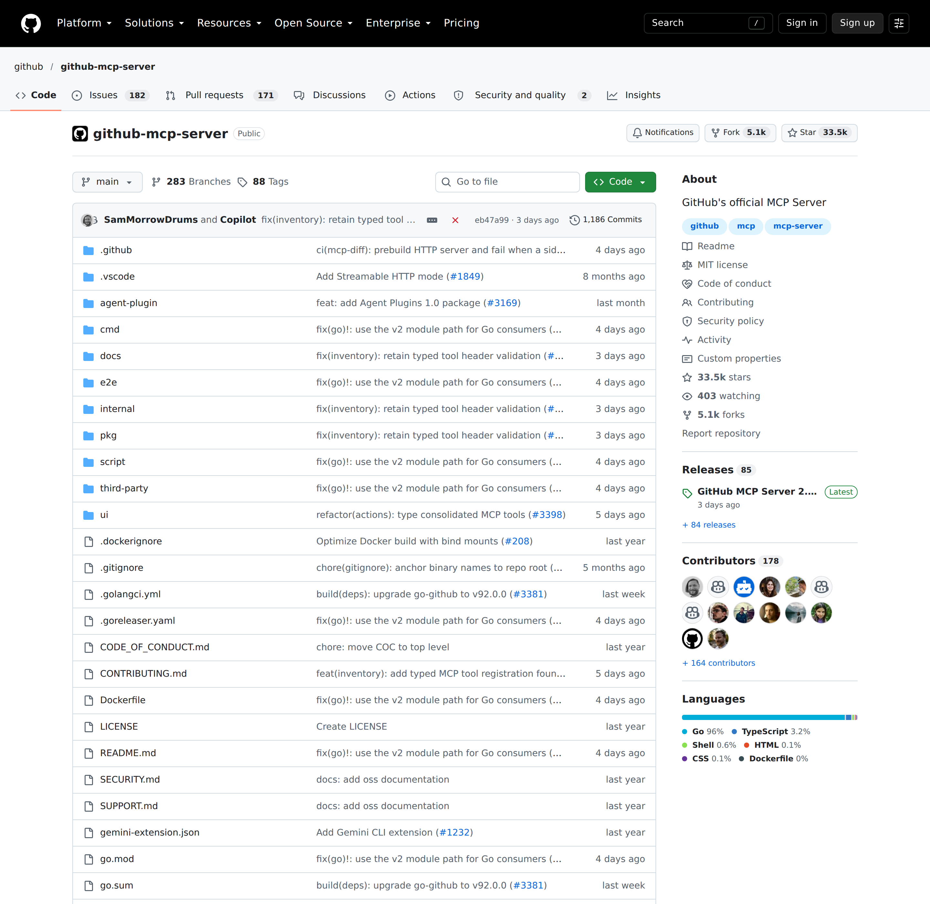Click the Go to file search field
Screen dimensions: 930x904
(507, 182)
